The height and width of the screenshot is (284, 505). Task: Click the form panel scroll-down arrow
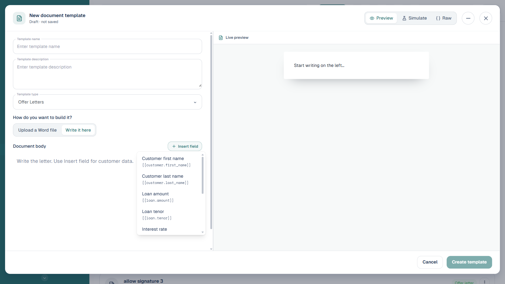211,249
